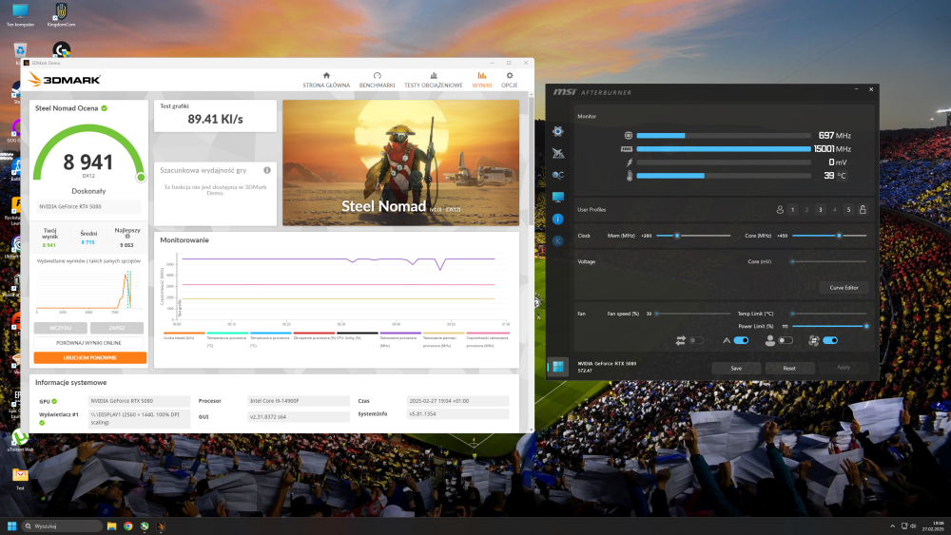Open the Curve Editor
Screen dimensions: 951x535
point(844,288)
